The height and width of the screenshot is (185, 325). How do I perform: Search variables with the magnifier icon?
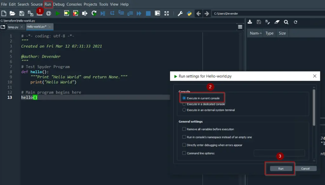(286, 22)
